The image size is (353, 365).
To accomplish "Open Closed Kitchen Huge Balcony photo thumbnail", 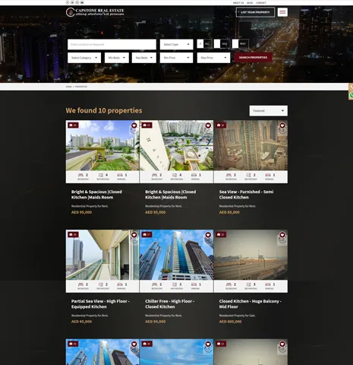I will tap(251, 255).
